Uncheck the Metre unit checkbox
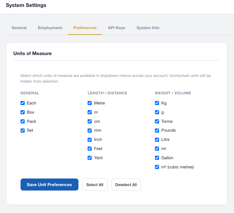The width and height of the screenshot is (234, 213). 90,103
